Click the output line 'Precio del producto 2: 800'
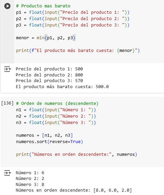This screenshot has height=195, width=164. [x=49, y=75]
